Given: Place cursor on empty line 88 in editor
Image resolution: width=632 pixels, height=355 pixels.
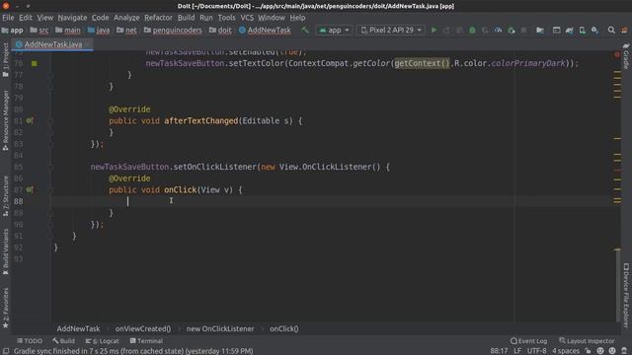Looking at the screenshot, I should [331, 201].
